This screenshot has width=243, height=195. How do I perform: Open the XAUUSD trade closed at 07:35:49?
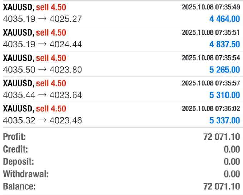(x=121, y=13)
